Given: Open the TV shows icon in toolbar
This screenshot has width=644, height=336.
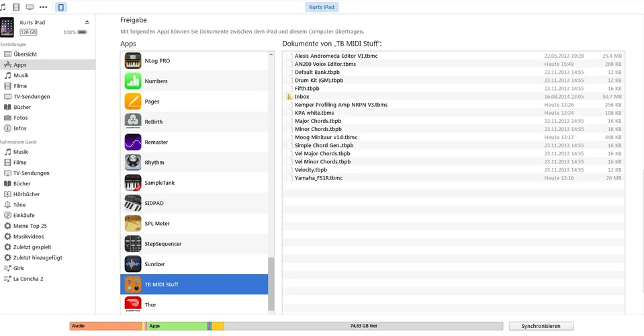Looking at the screenshot, I should [x=30, y=7].
